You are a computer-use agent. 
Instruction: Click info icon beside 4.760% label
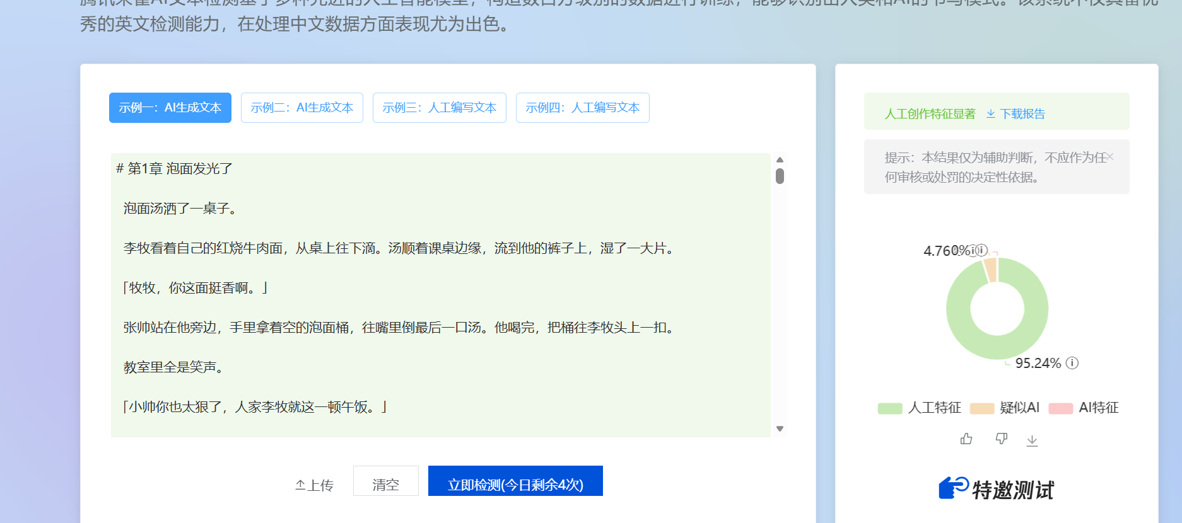(x=981, y=250)
